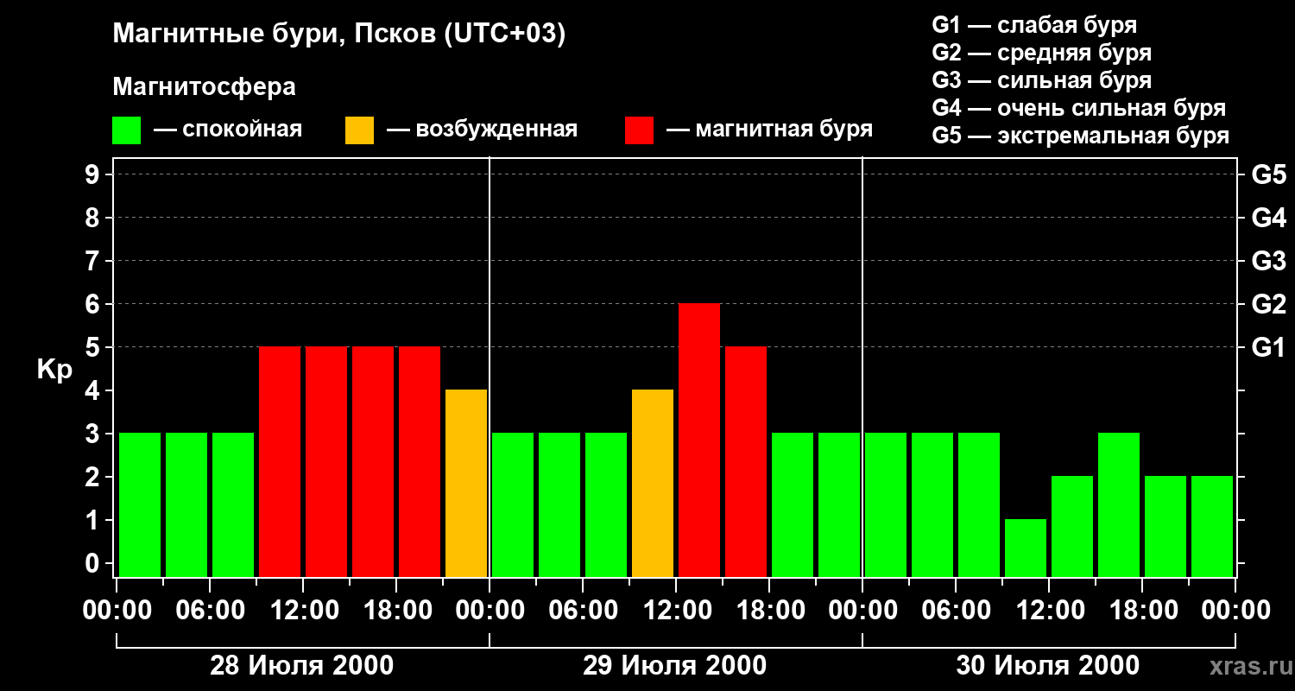Click the 'G3 — сильная буря' legend line

[x=1042, y=80]
